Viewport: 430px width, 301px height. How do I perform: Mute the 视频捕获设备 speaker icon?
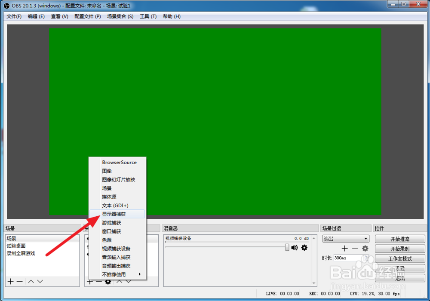click(295, 248)
